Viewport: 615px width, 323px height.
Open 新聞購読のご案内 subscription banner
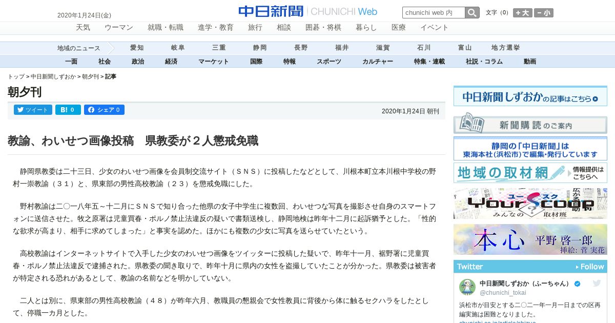(530, 124)
